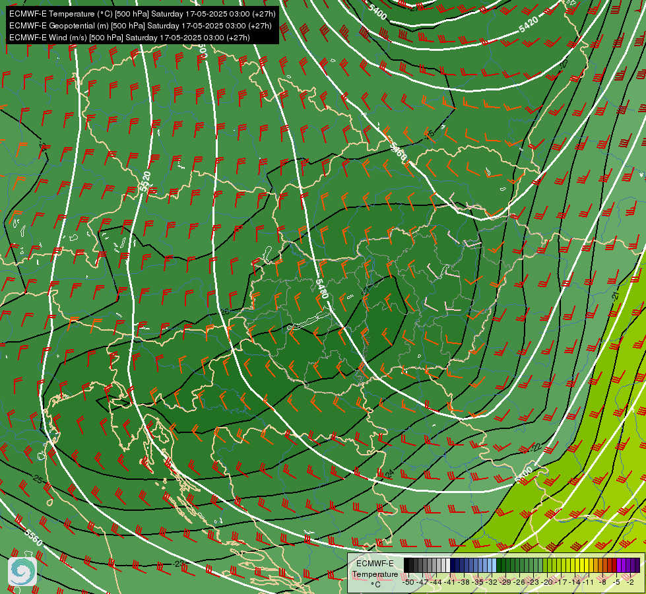Click the -8 label in the legend
Viewport: 646px width, 594px height.
click(x=602, y=582)
